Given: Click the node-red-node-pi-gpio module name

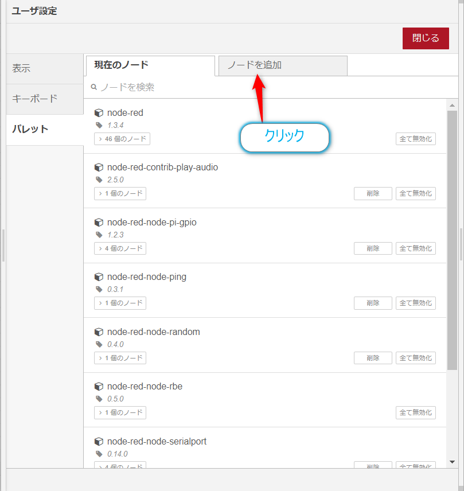Looking at the screenshot, I should pyautogui.click(x=152, y=223).
